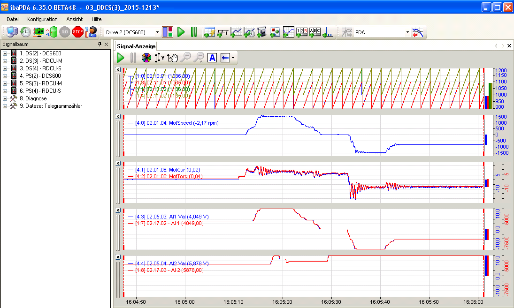Click the hand pan tool icon

pyautogui.click(x=173, y=58)
